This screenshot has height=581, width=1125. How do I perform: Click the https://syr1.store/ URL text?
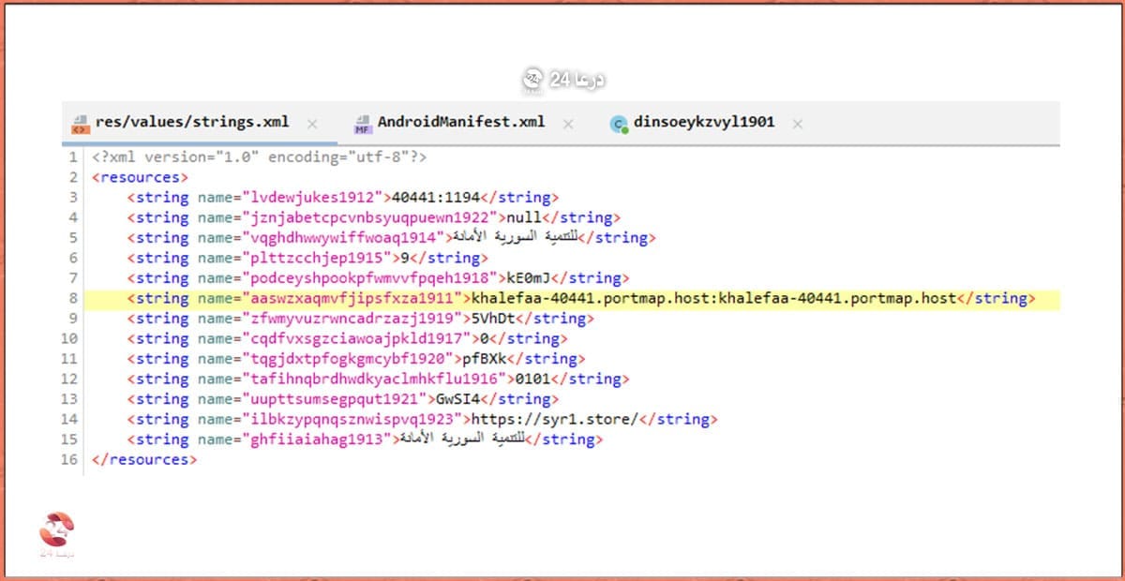[554, 419]
